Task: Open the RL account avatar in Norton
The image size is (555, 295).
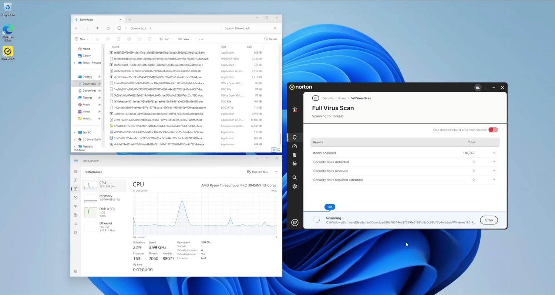Action: tap(478, 88)
